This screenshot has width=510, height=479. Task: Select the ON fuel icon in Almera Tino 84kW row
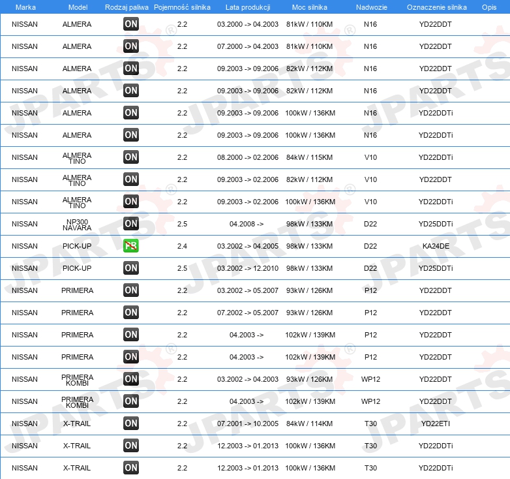(x=131, y=157)
